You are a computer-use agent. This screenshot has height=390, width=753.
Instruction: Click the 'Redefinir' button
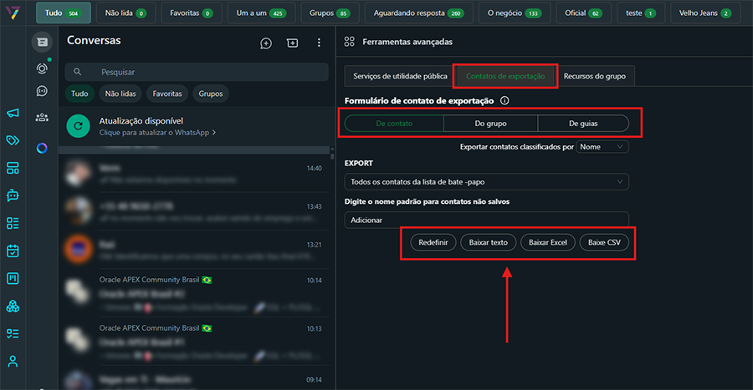(x=433, y=242)
